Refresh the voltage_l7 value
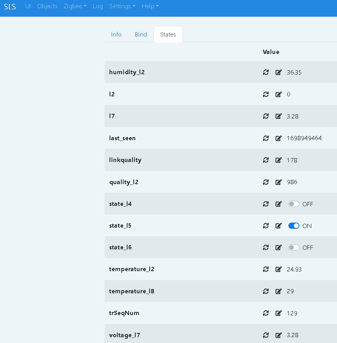Viewport: 337px width, 343px height. [x=265, y=335]
